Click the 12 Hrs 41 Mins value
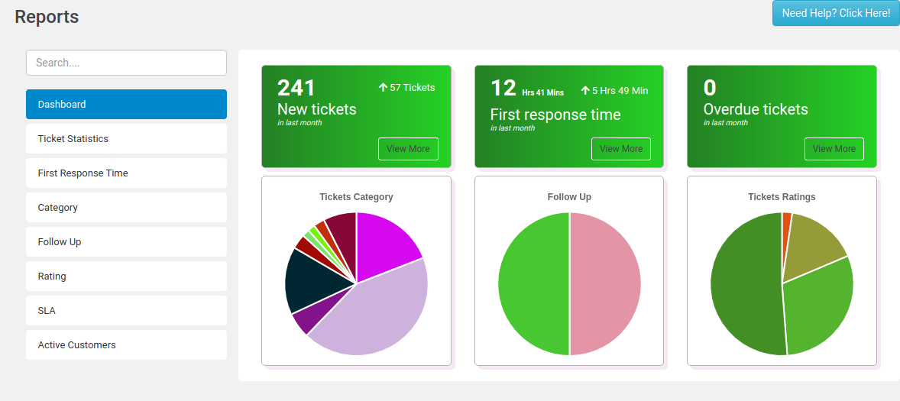900x401 pixels. point(527,89)
